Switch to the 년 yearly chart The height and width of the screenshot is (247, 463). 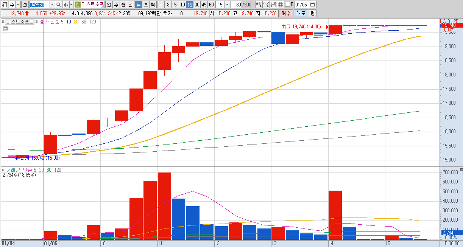click(x=131, y=5)
